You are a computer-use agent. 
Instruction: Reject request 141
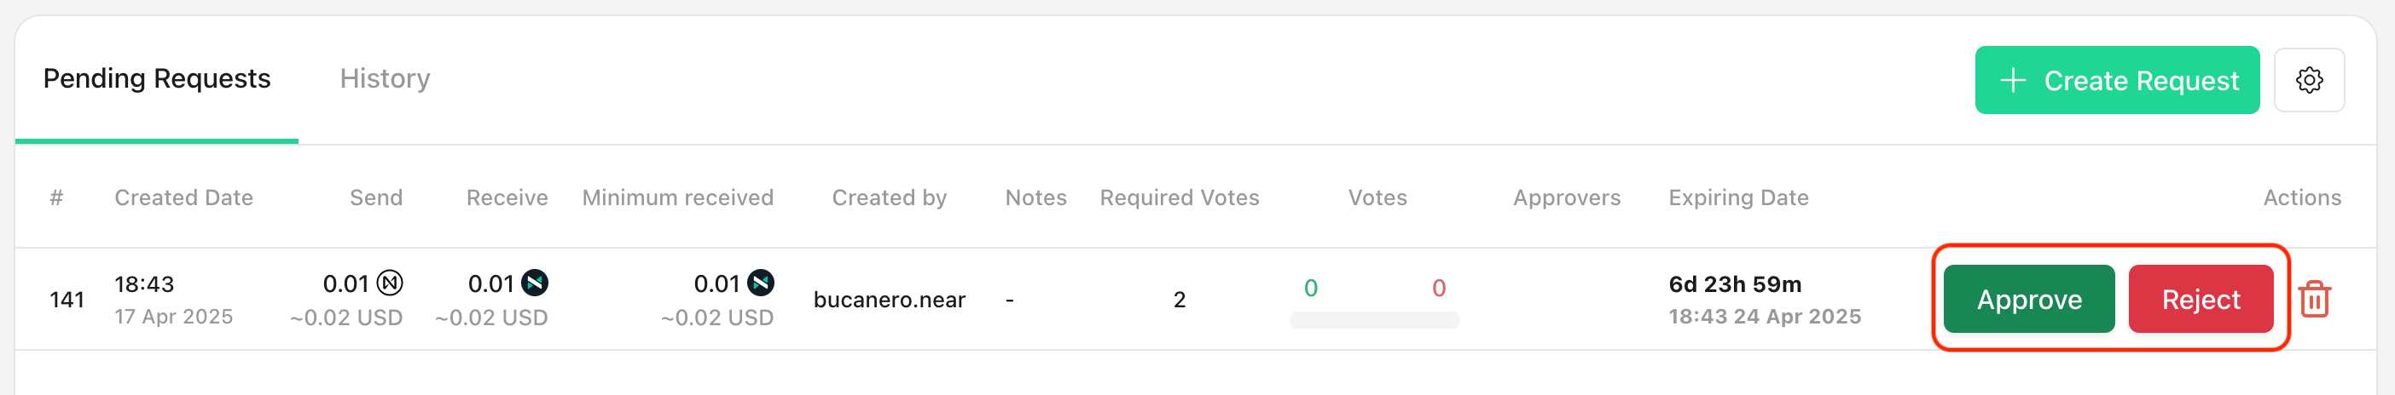pyautogui.click(x=2200, y=299)
